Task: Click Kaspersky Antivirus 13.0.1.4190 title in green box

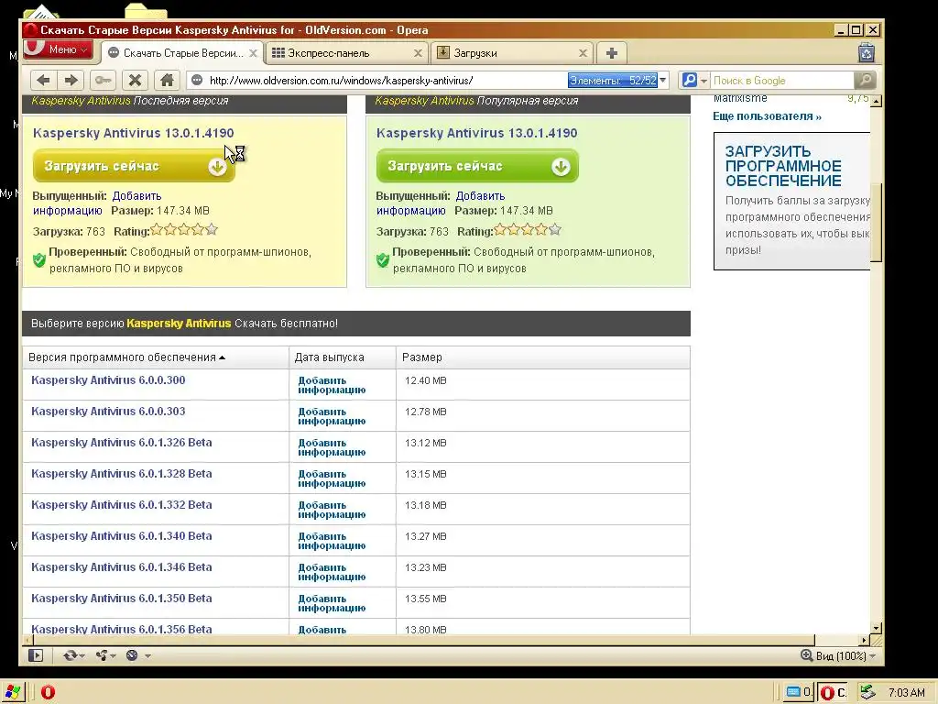Action: [476, 133]
